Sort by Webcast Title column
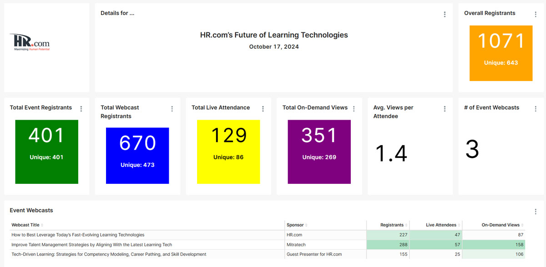 tap(27, 225)
